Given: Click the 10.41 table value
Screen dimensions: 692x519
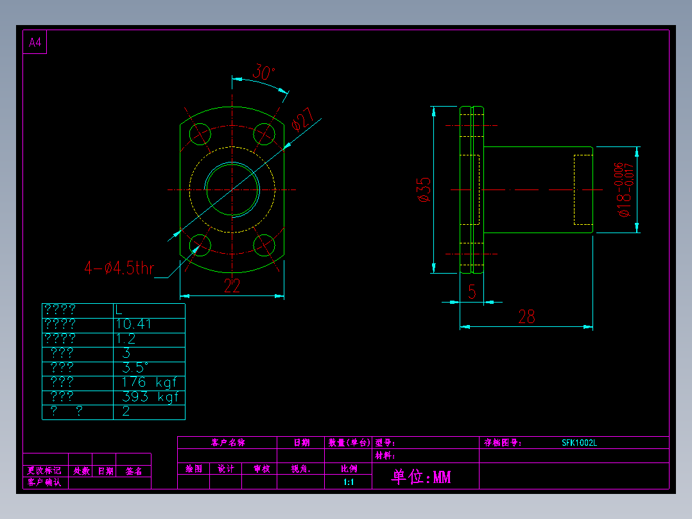Looking at the screenshot, I should [134, 324].
